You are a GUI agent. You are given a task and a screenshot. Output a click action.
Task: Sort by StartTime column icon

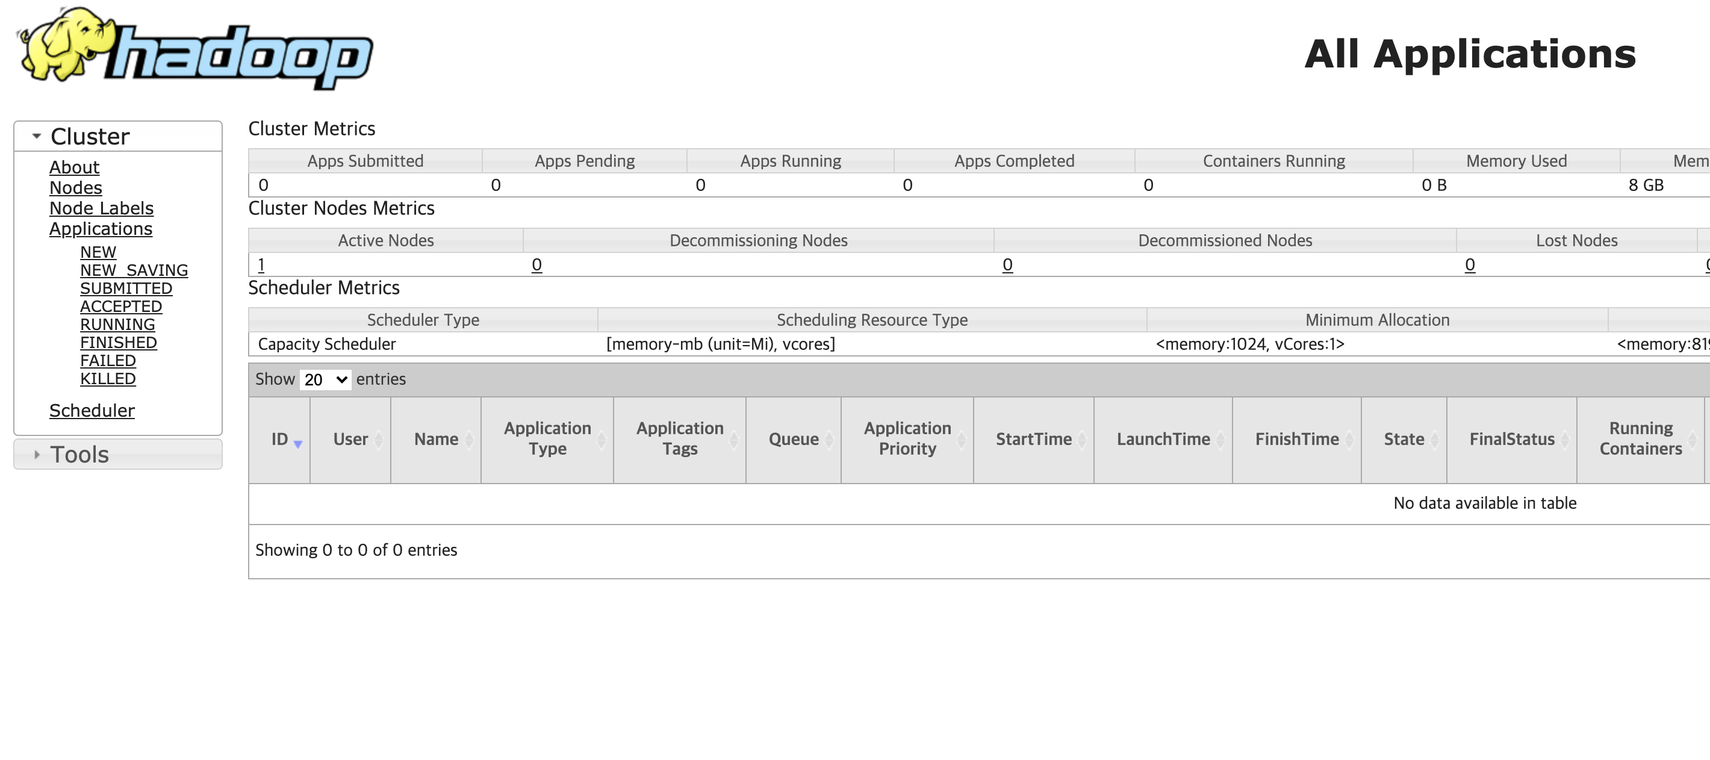[x=1081, y=440]
